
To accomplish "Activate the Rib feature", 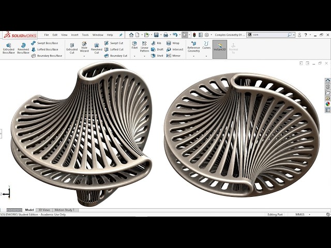I will [156, 43].
